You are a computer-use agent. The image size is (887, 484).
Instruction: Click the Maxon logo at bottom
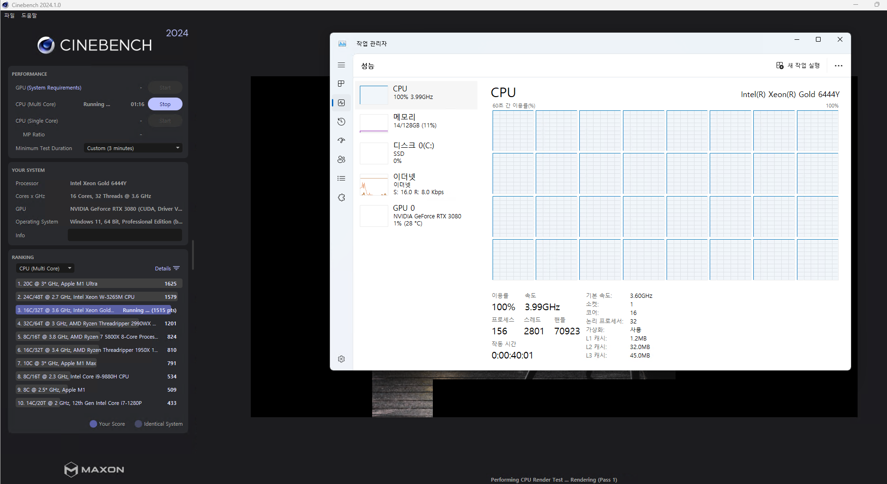pyautogui.click(x=94, y=469)
